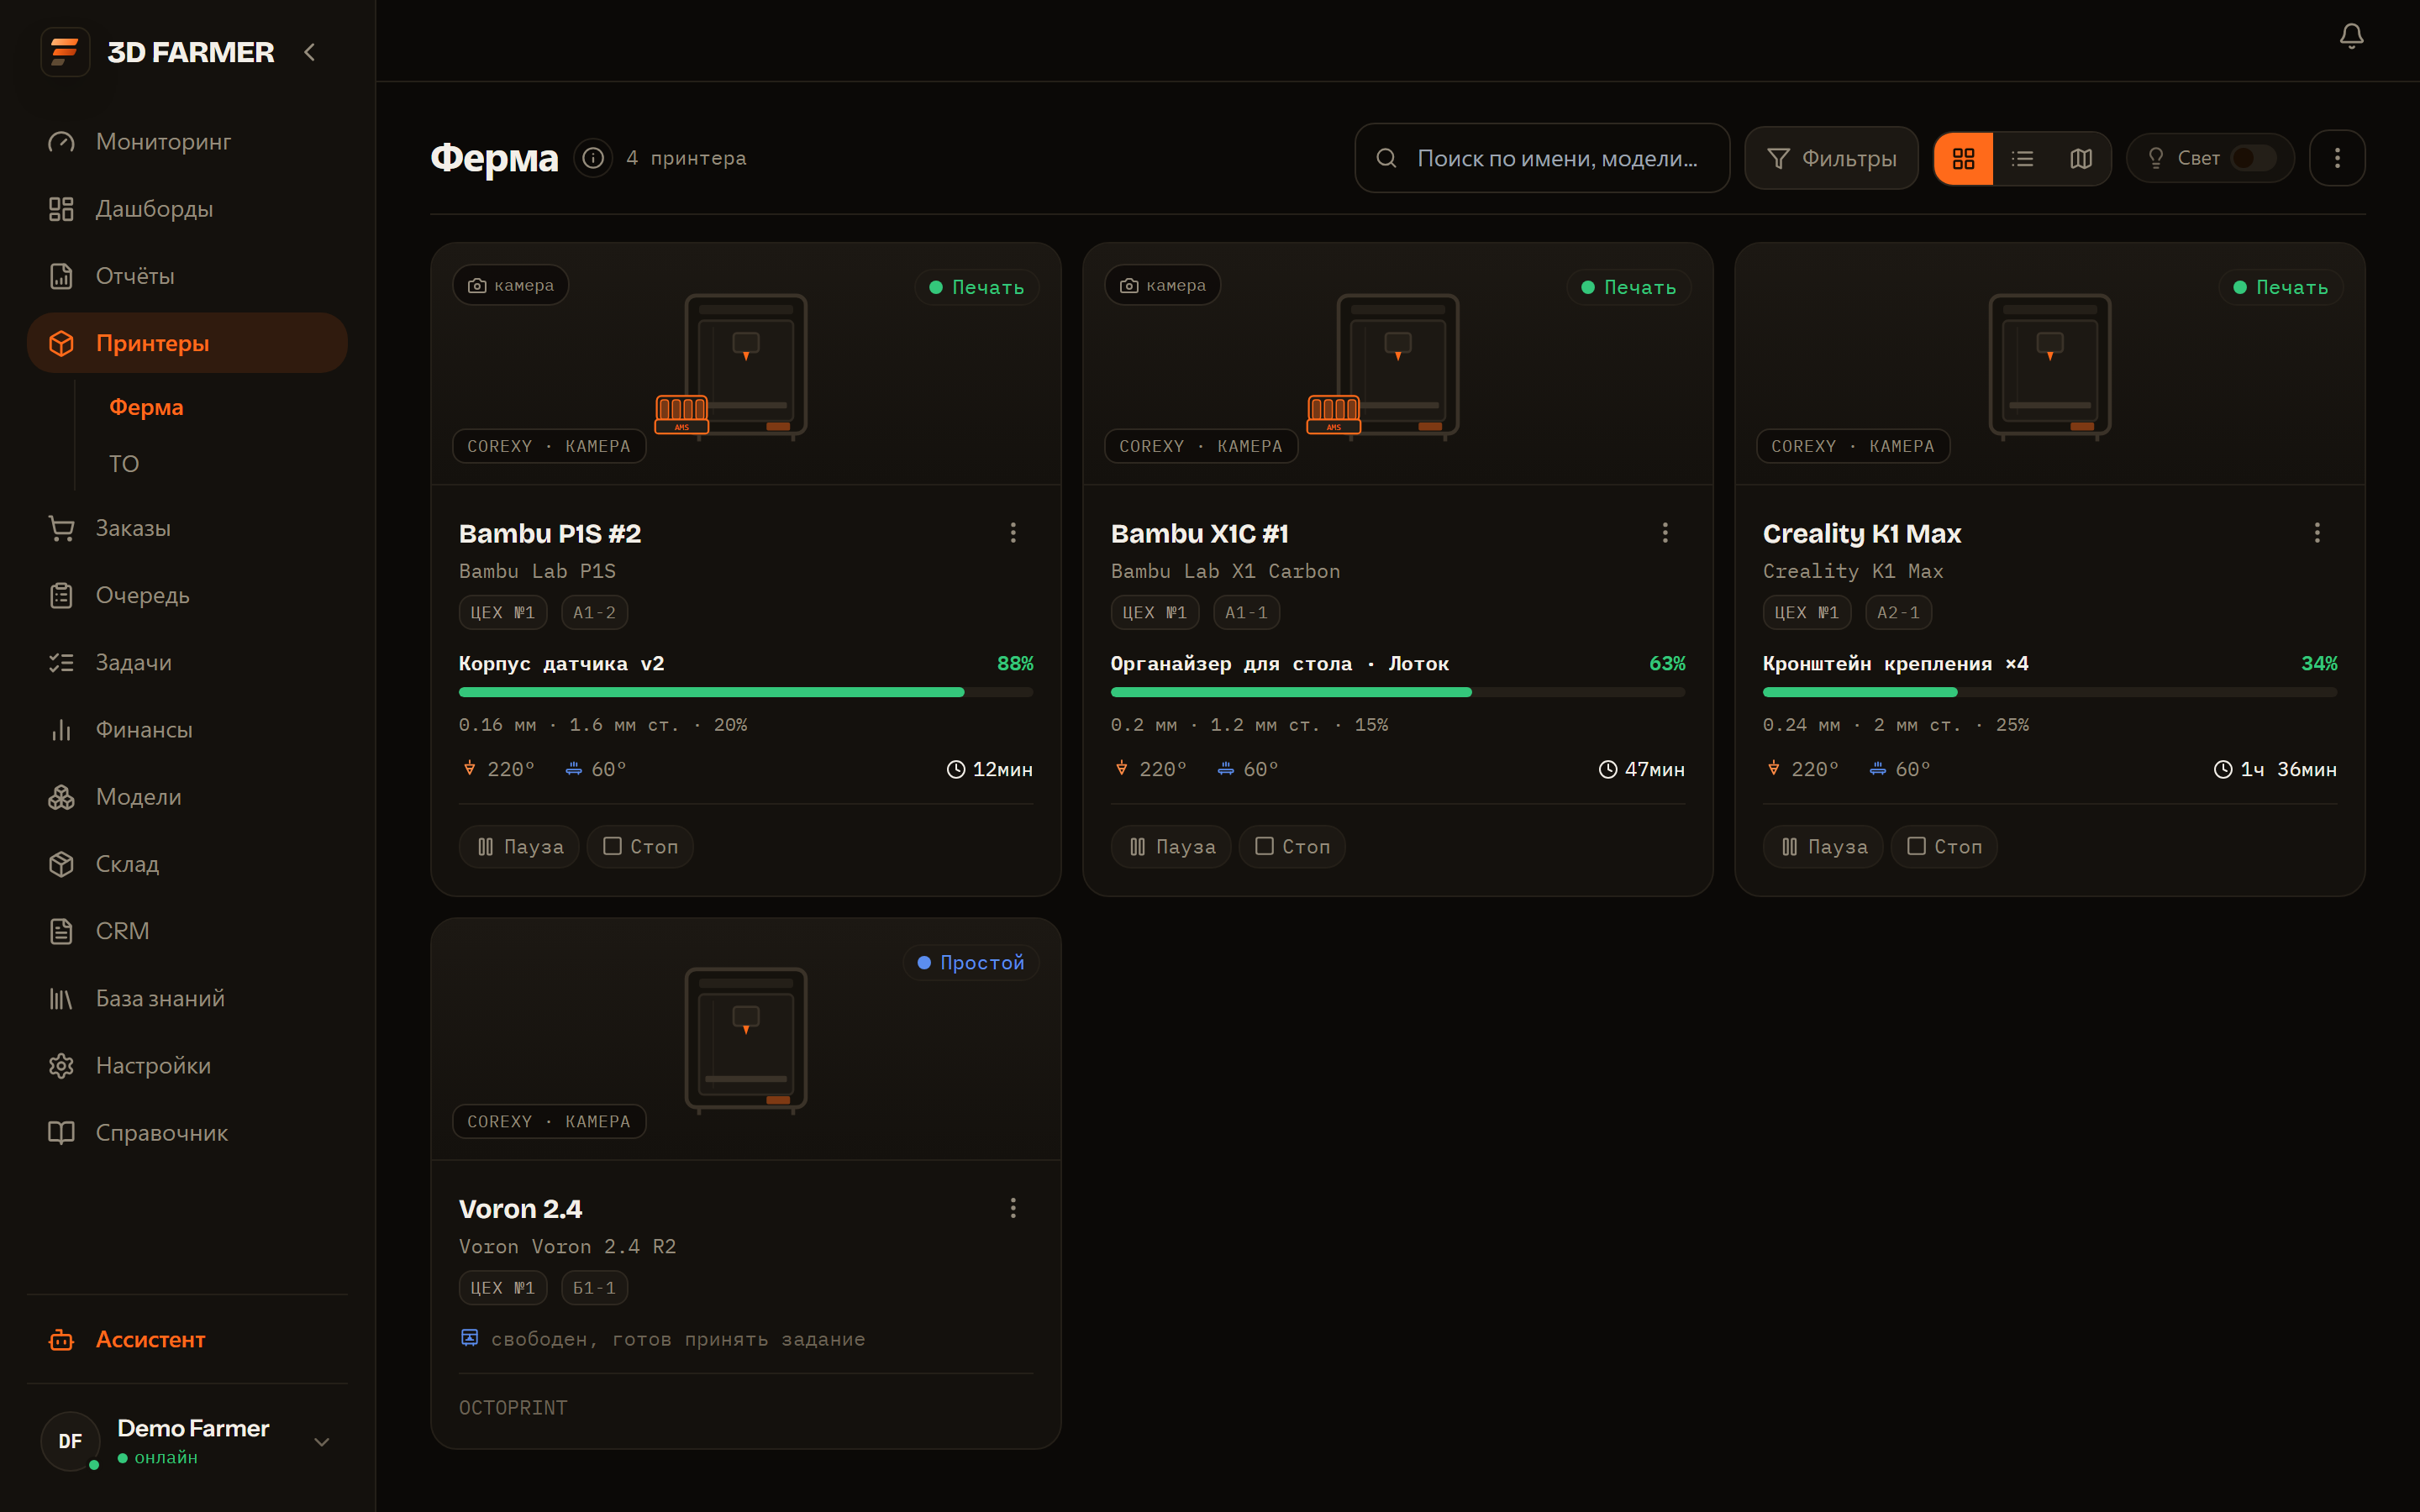Stop the Bambu X1C #1 print
Image resolution: width=2420 pixels, height=1512 pixels.
(1292, 847)
